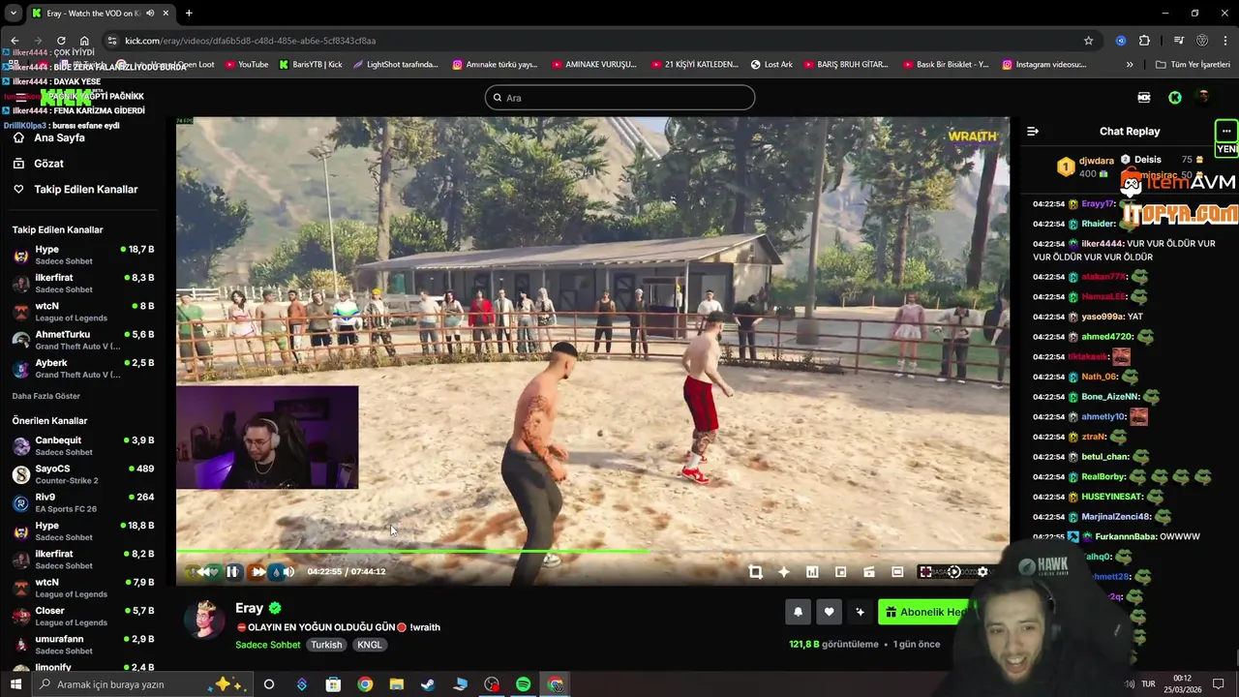Open Riv9 EA Sports FC 26 channel
This screenshot has width=1239, height=697.
point(83,502)
